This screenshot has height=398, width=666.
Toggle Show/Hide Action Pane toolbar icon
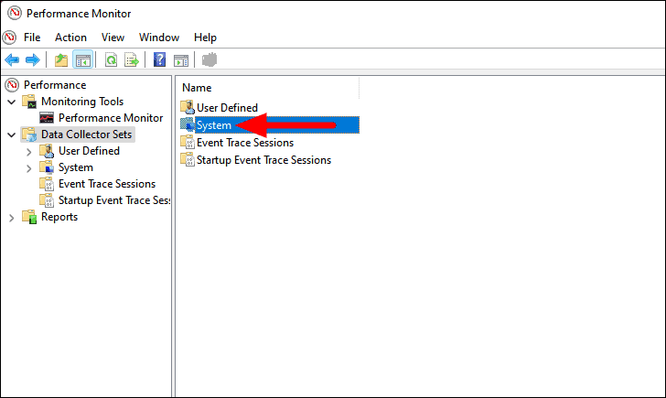coord(181,60)
